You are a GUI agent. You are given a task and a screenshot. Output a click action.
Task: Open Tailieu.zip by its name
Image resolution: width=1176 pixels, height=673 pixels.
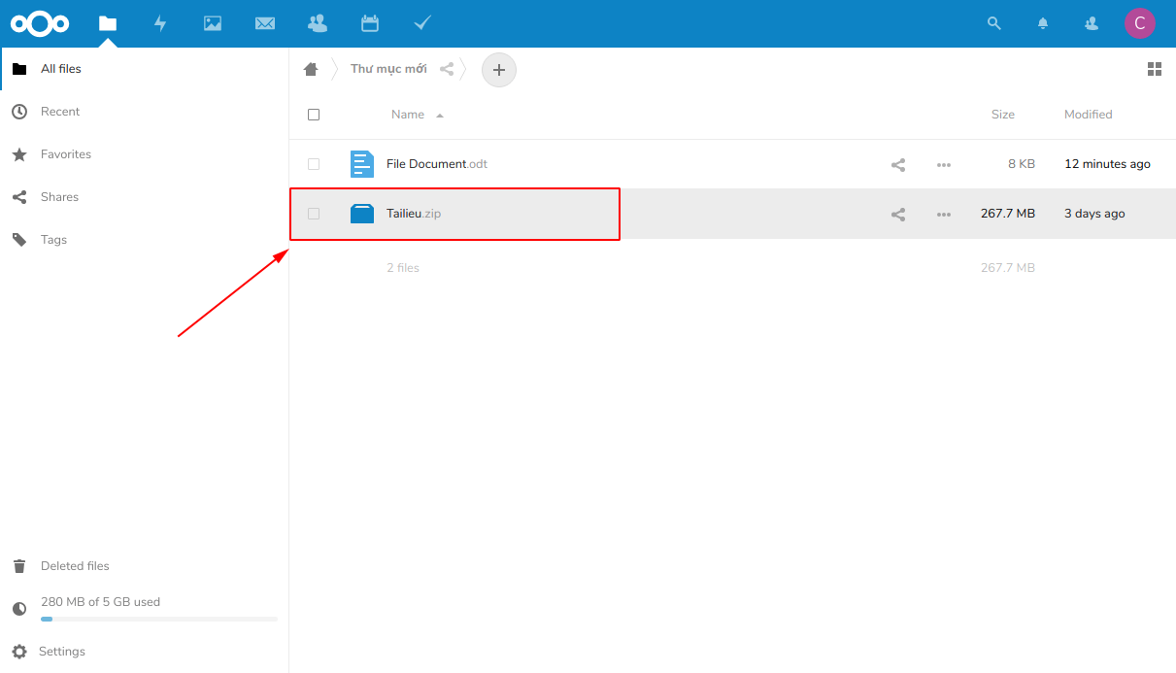(414, 214)
